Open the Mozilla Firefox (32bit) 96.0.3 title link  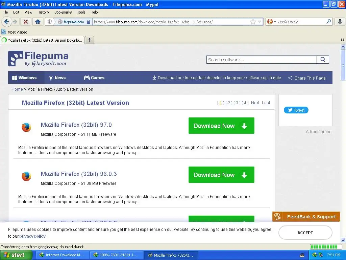click(79, 174)
